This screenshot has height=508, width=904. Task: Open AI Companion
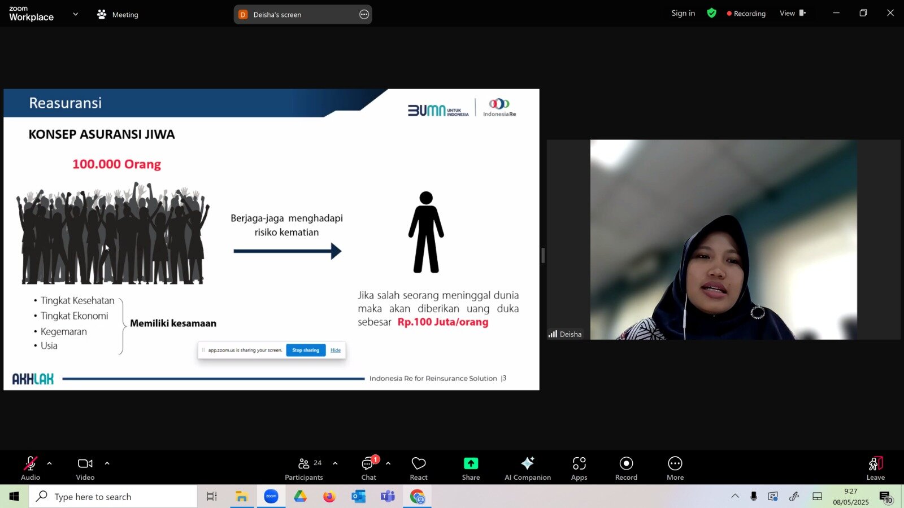[528, 468]
